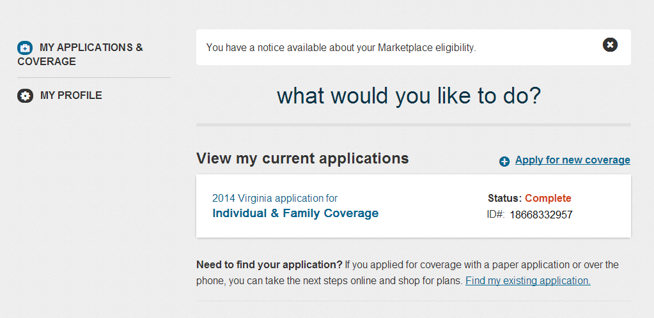Click the Find my existing application link
Image resolution: width=654 pixels, height=318 pixels.
point(527,281)
